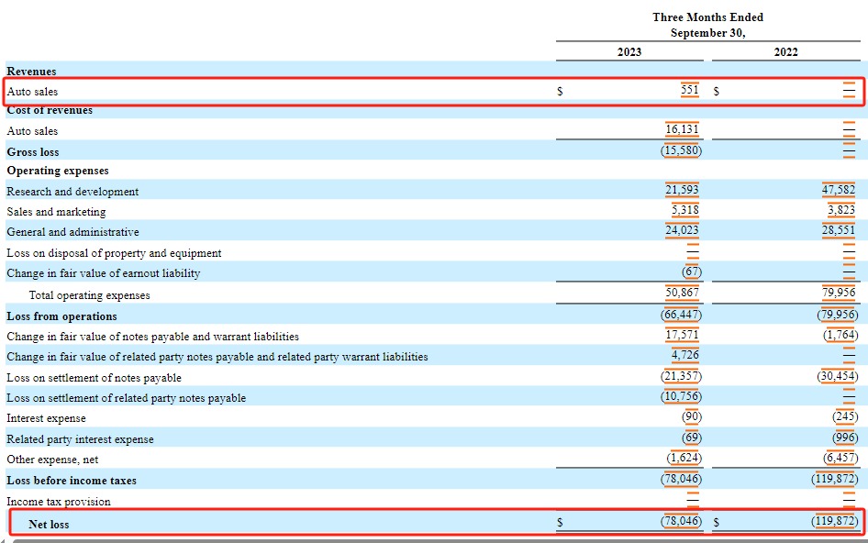Select the value 4,726
The image size is (868, 543).
[684, 355]
